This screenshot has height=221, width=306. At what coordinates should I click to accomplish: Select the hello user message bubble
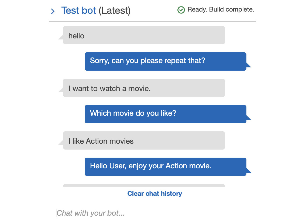[x=144, y=35]
